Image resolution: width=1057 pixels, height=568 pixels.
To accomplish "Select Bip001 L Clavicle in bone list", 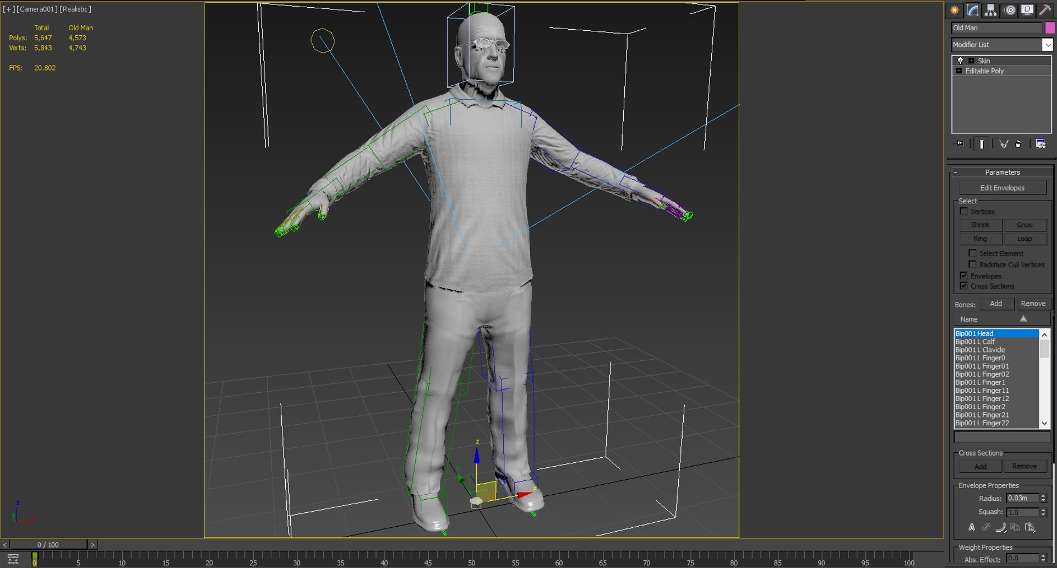I will (x=996, y=350).
